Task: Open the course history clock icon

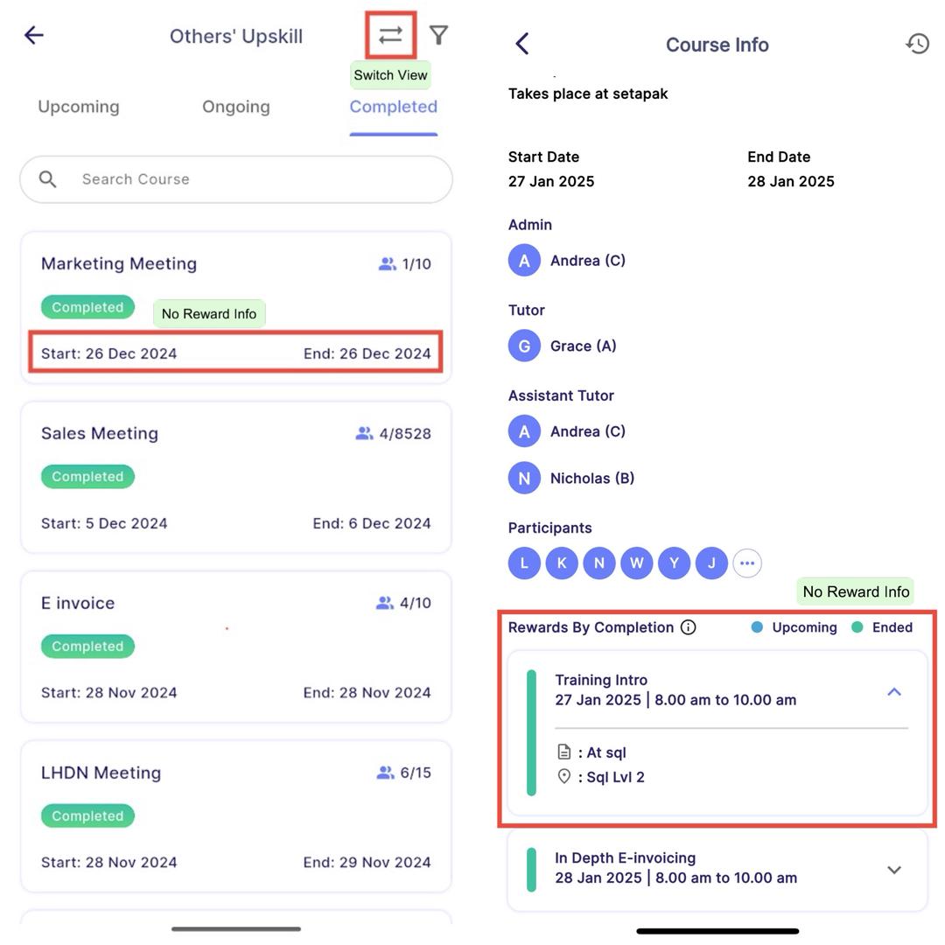Action: [x=917, y=44]
